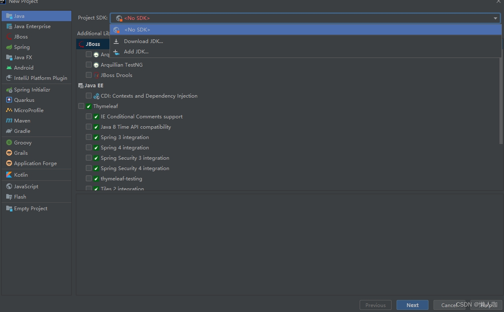Screen dimensions: 504x312
Task: Pick the Gradle elephant icon
Action: (x=9, y=131)
